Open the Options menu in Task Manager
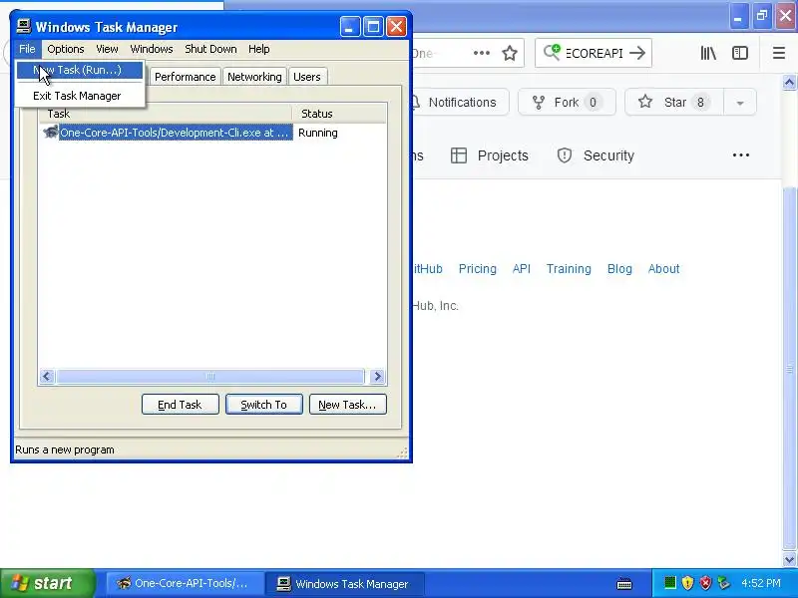The height and width of the screenshot is (598, 798). pos(66,49)
